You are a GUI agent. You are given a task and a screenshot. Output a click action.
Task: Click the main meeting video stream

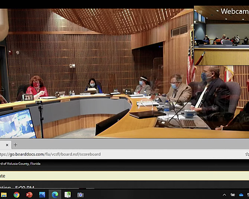click(x=97, y=74)
